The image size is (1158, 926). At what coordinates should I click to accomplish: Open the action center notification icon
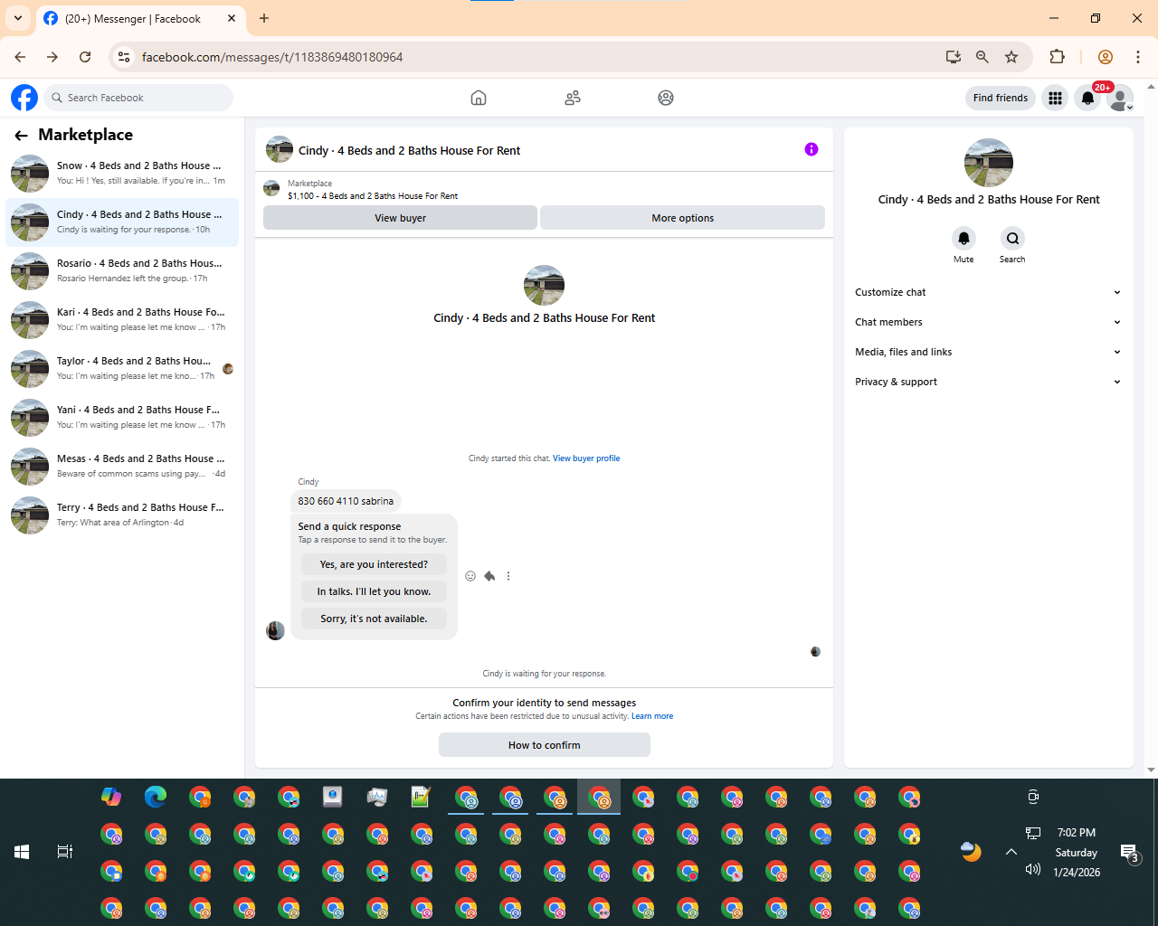tap(1129, 853)
